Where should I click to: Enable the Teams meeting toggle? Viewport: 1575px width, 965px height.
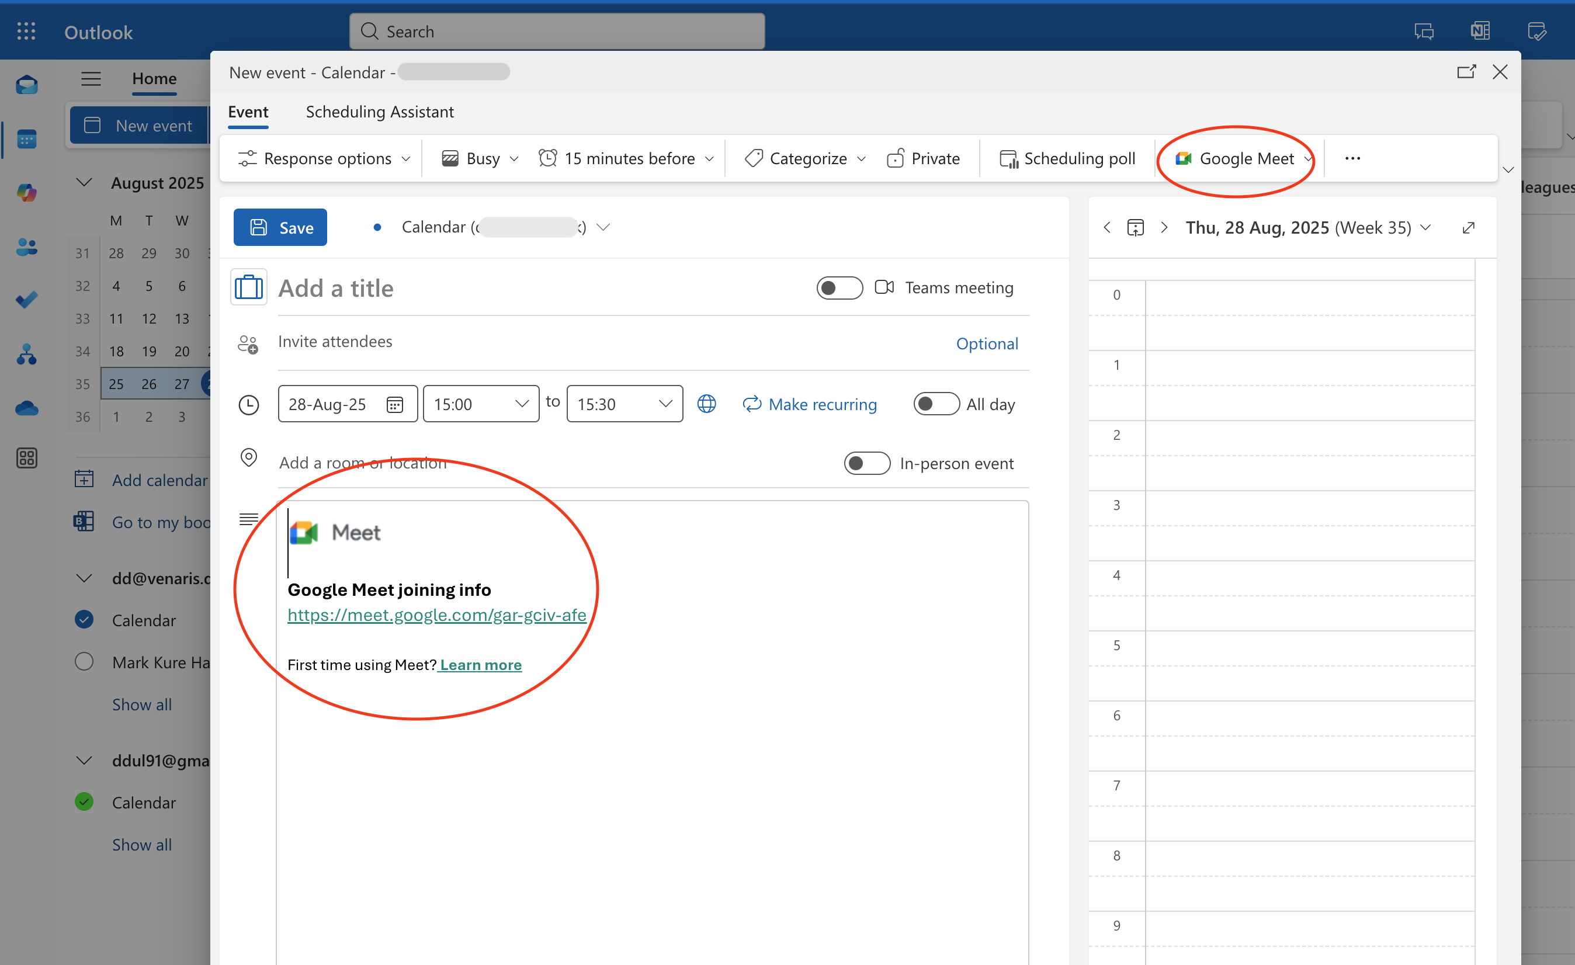pyautogui.click(x=839, y=288)
